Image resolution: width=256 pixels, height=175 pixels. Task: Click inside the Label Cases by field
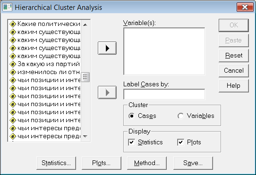coord(164,94)
